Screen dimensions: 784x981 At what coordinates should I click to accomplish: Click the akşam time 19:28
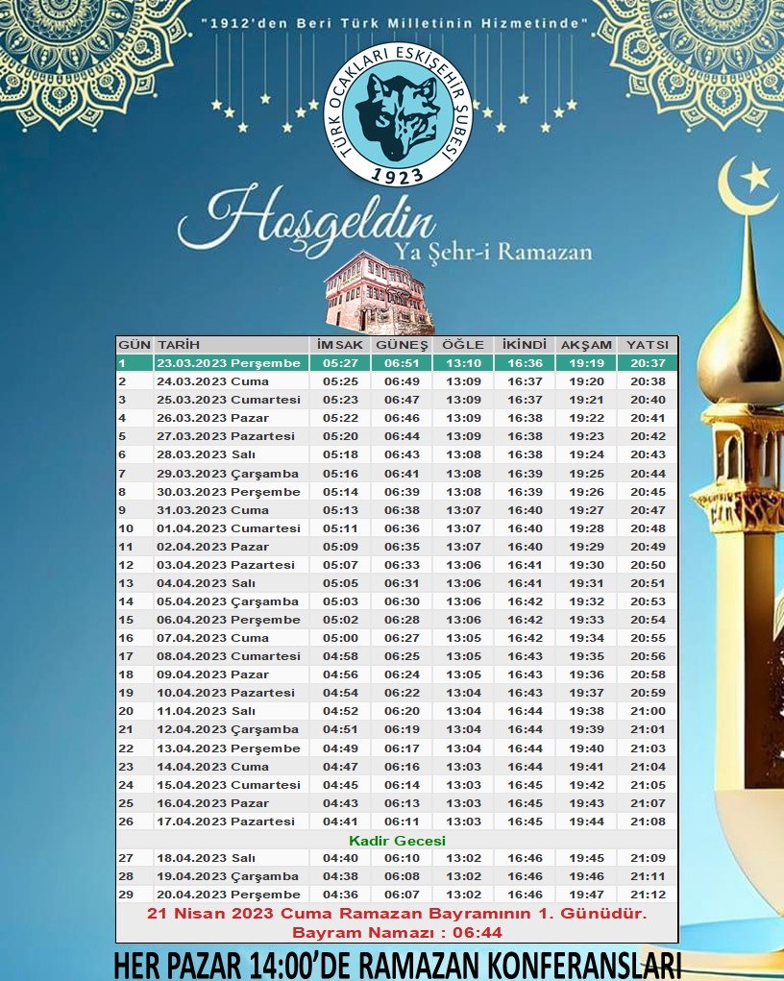[x=586, y=528]
